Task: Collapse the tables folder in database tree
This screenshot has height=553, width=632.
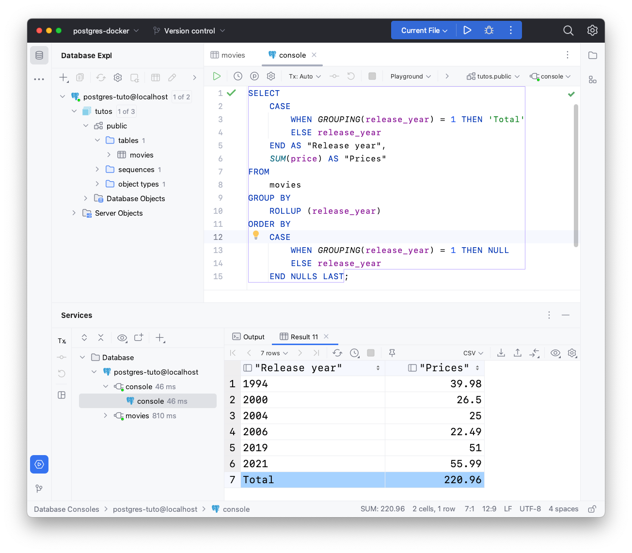Action: pyautogui.click(x=97, y=140)
